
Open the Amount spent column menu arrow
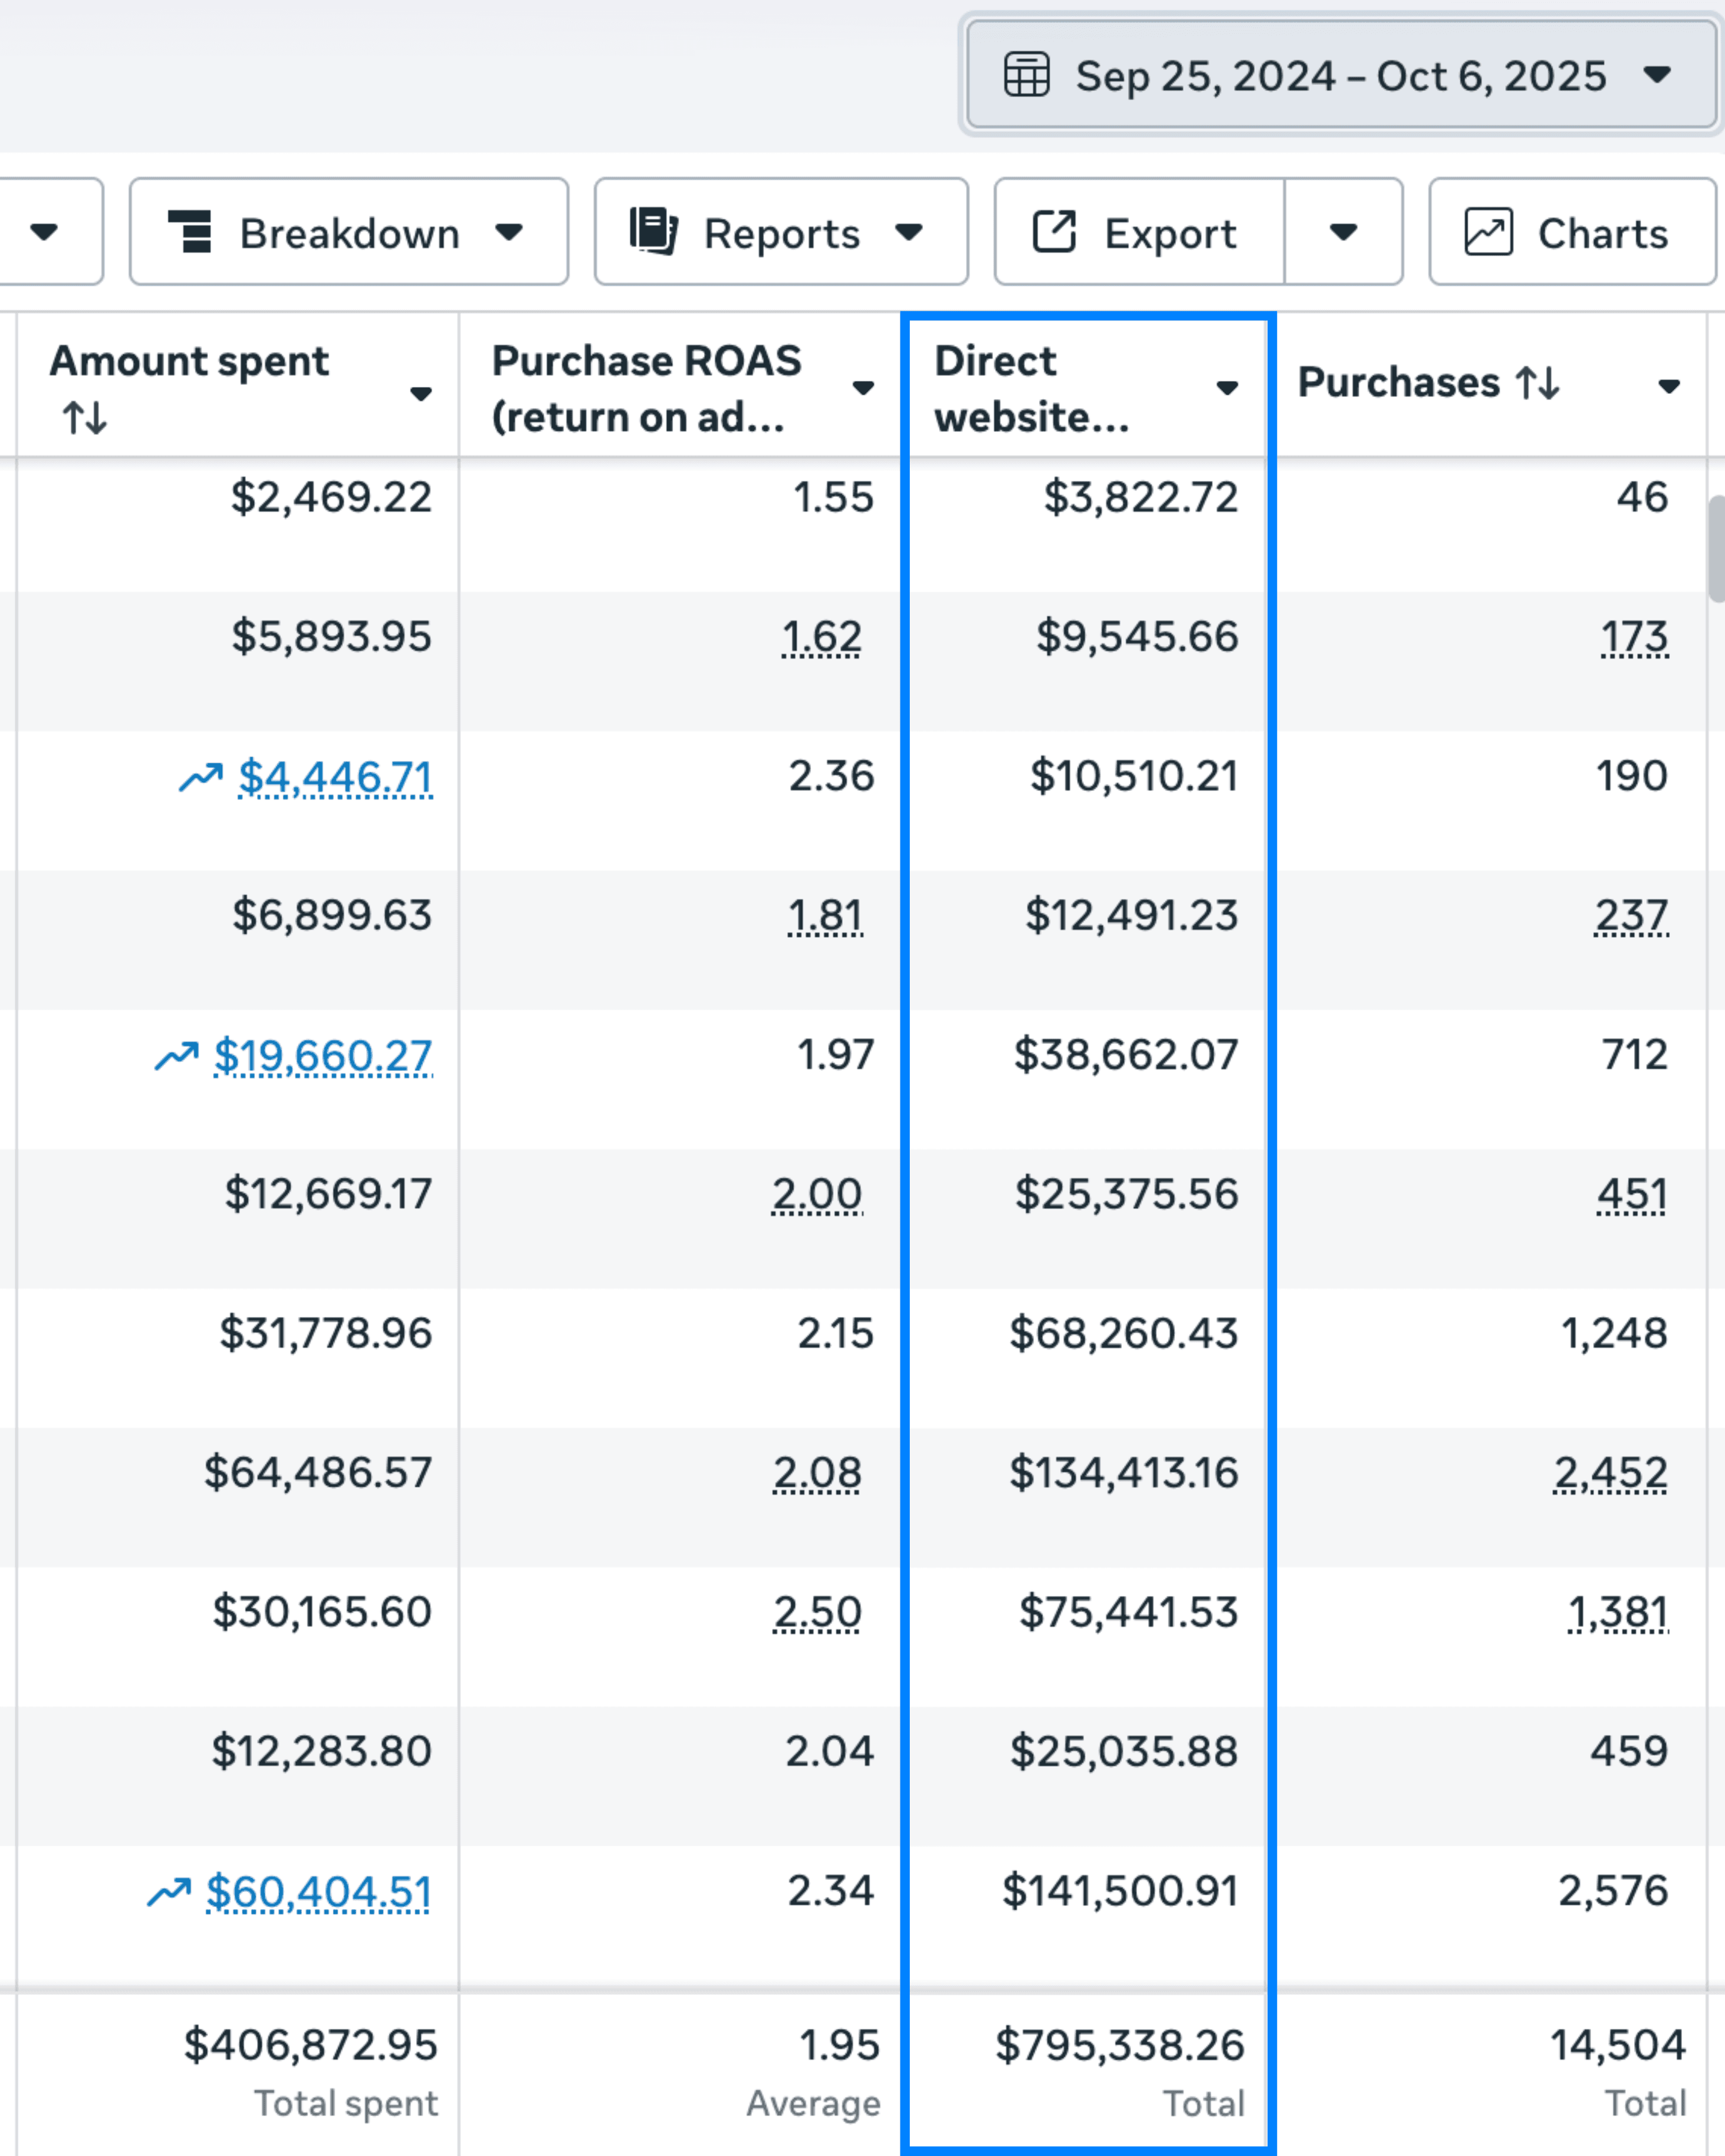421,394
